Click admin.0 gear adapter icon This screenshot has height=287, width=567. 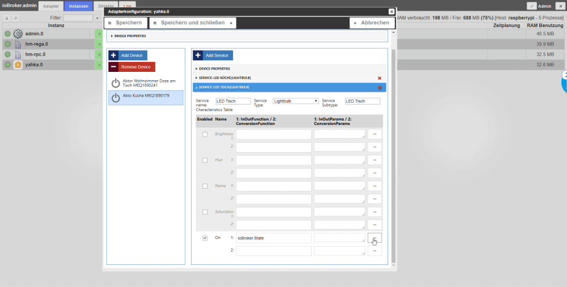point(18,34)
